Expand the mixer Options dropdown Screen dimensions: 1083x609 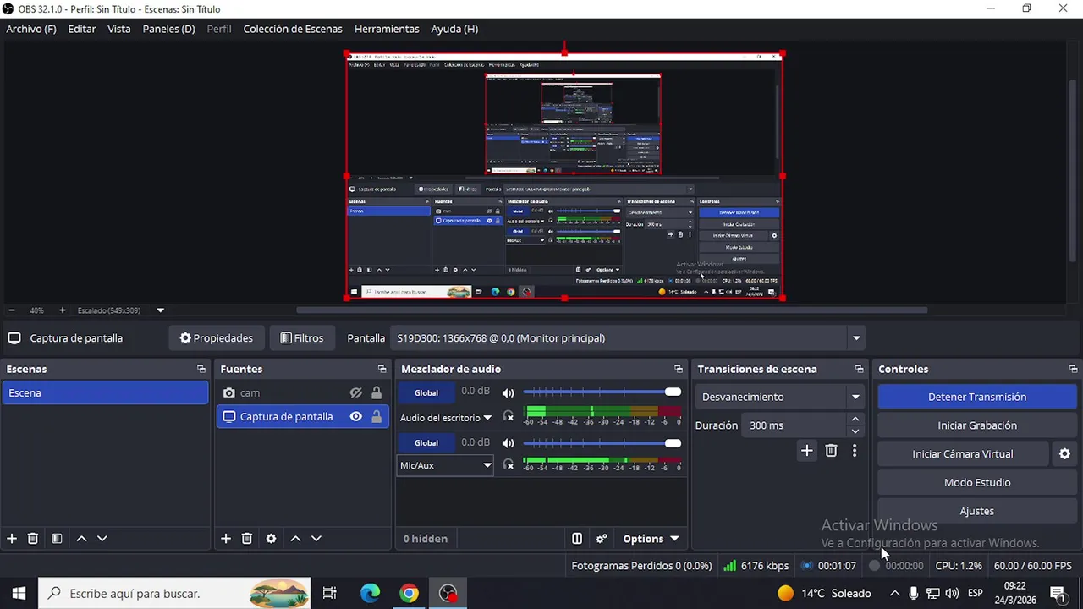pyautogui.click(x=651, y=539)
